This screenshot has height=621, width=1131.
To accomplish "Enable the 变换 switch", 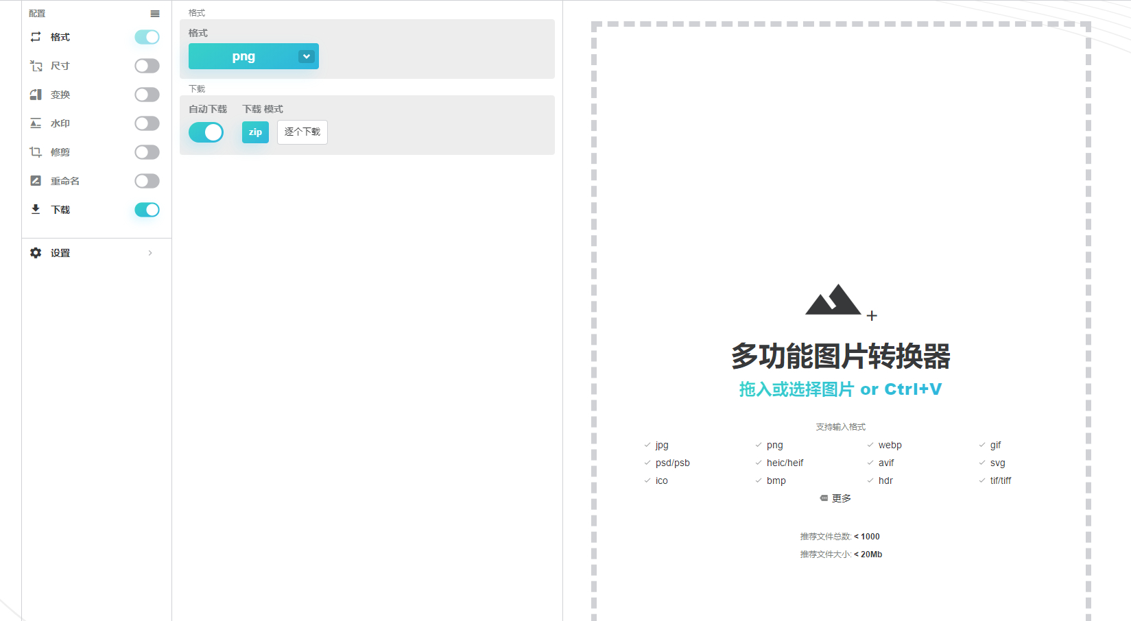I will (147, 95).
